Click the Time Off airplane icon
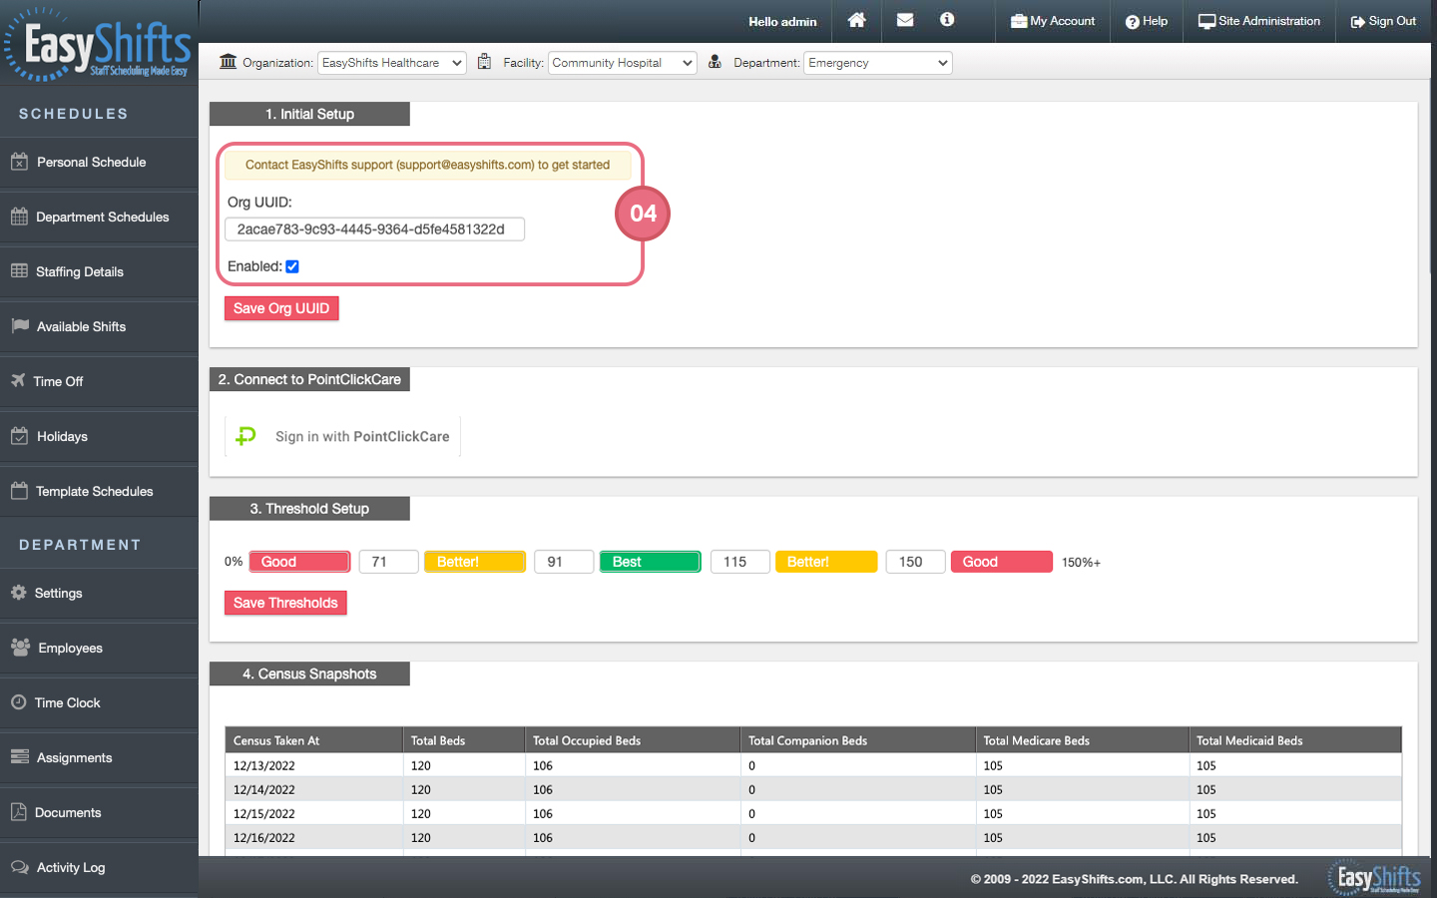The width and height of the screenshot is (1437, 898). point(18,380)
